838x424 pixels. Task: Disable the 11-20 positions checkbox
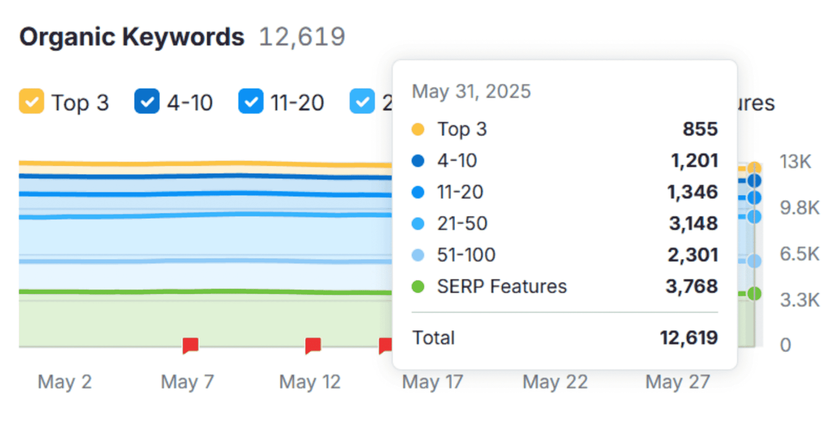click(250, 101)
